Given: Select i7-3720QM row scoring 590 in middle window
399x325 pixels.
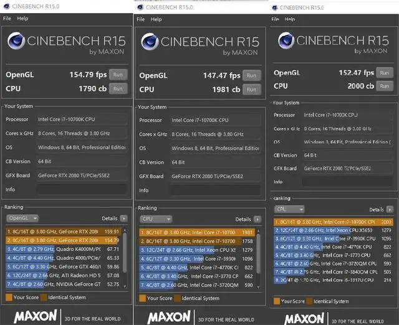Looking at the screenshot, I should tap(196, 285).
